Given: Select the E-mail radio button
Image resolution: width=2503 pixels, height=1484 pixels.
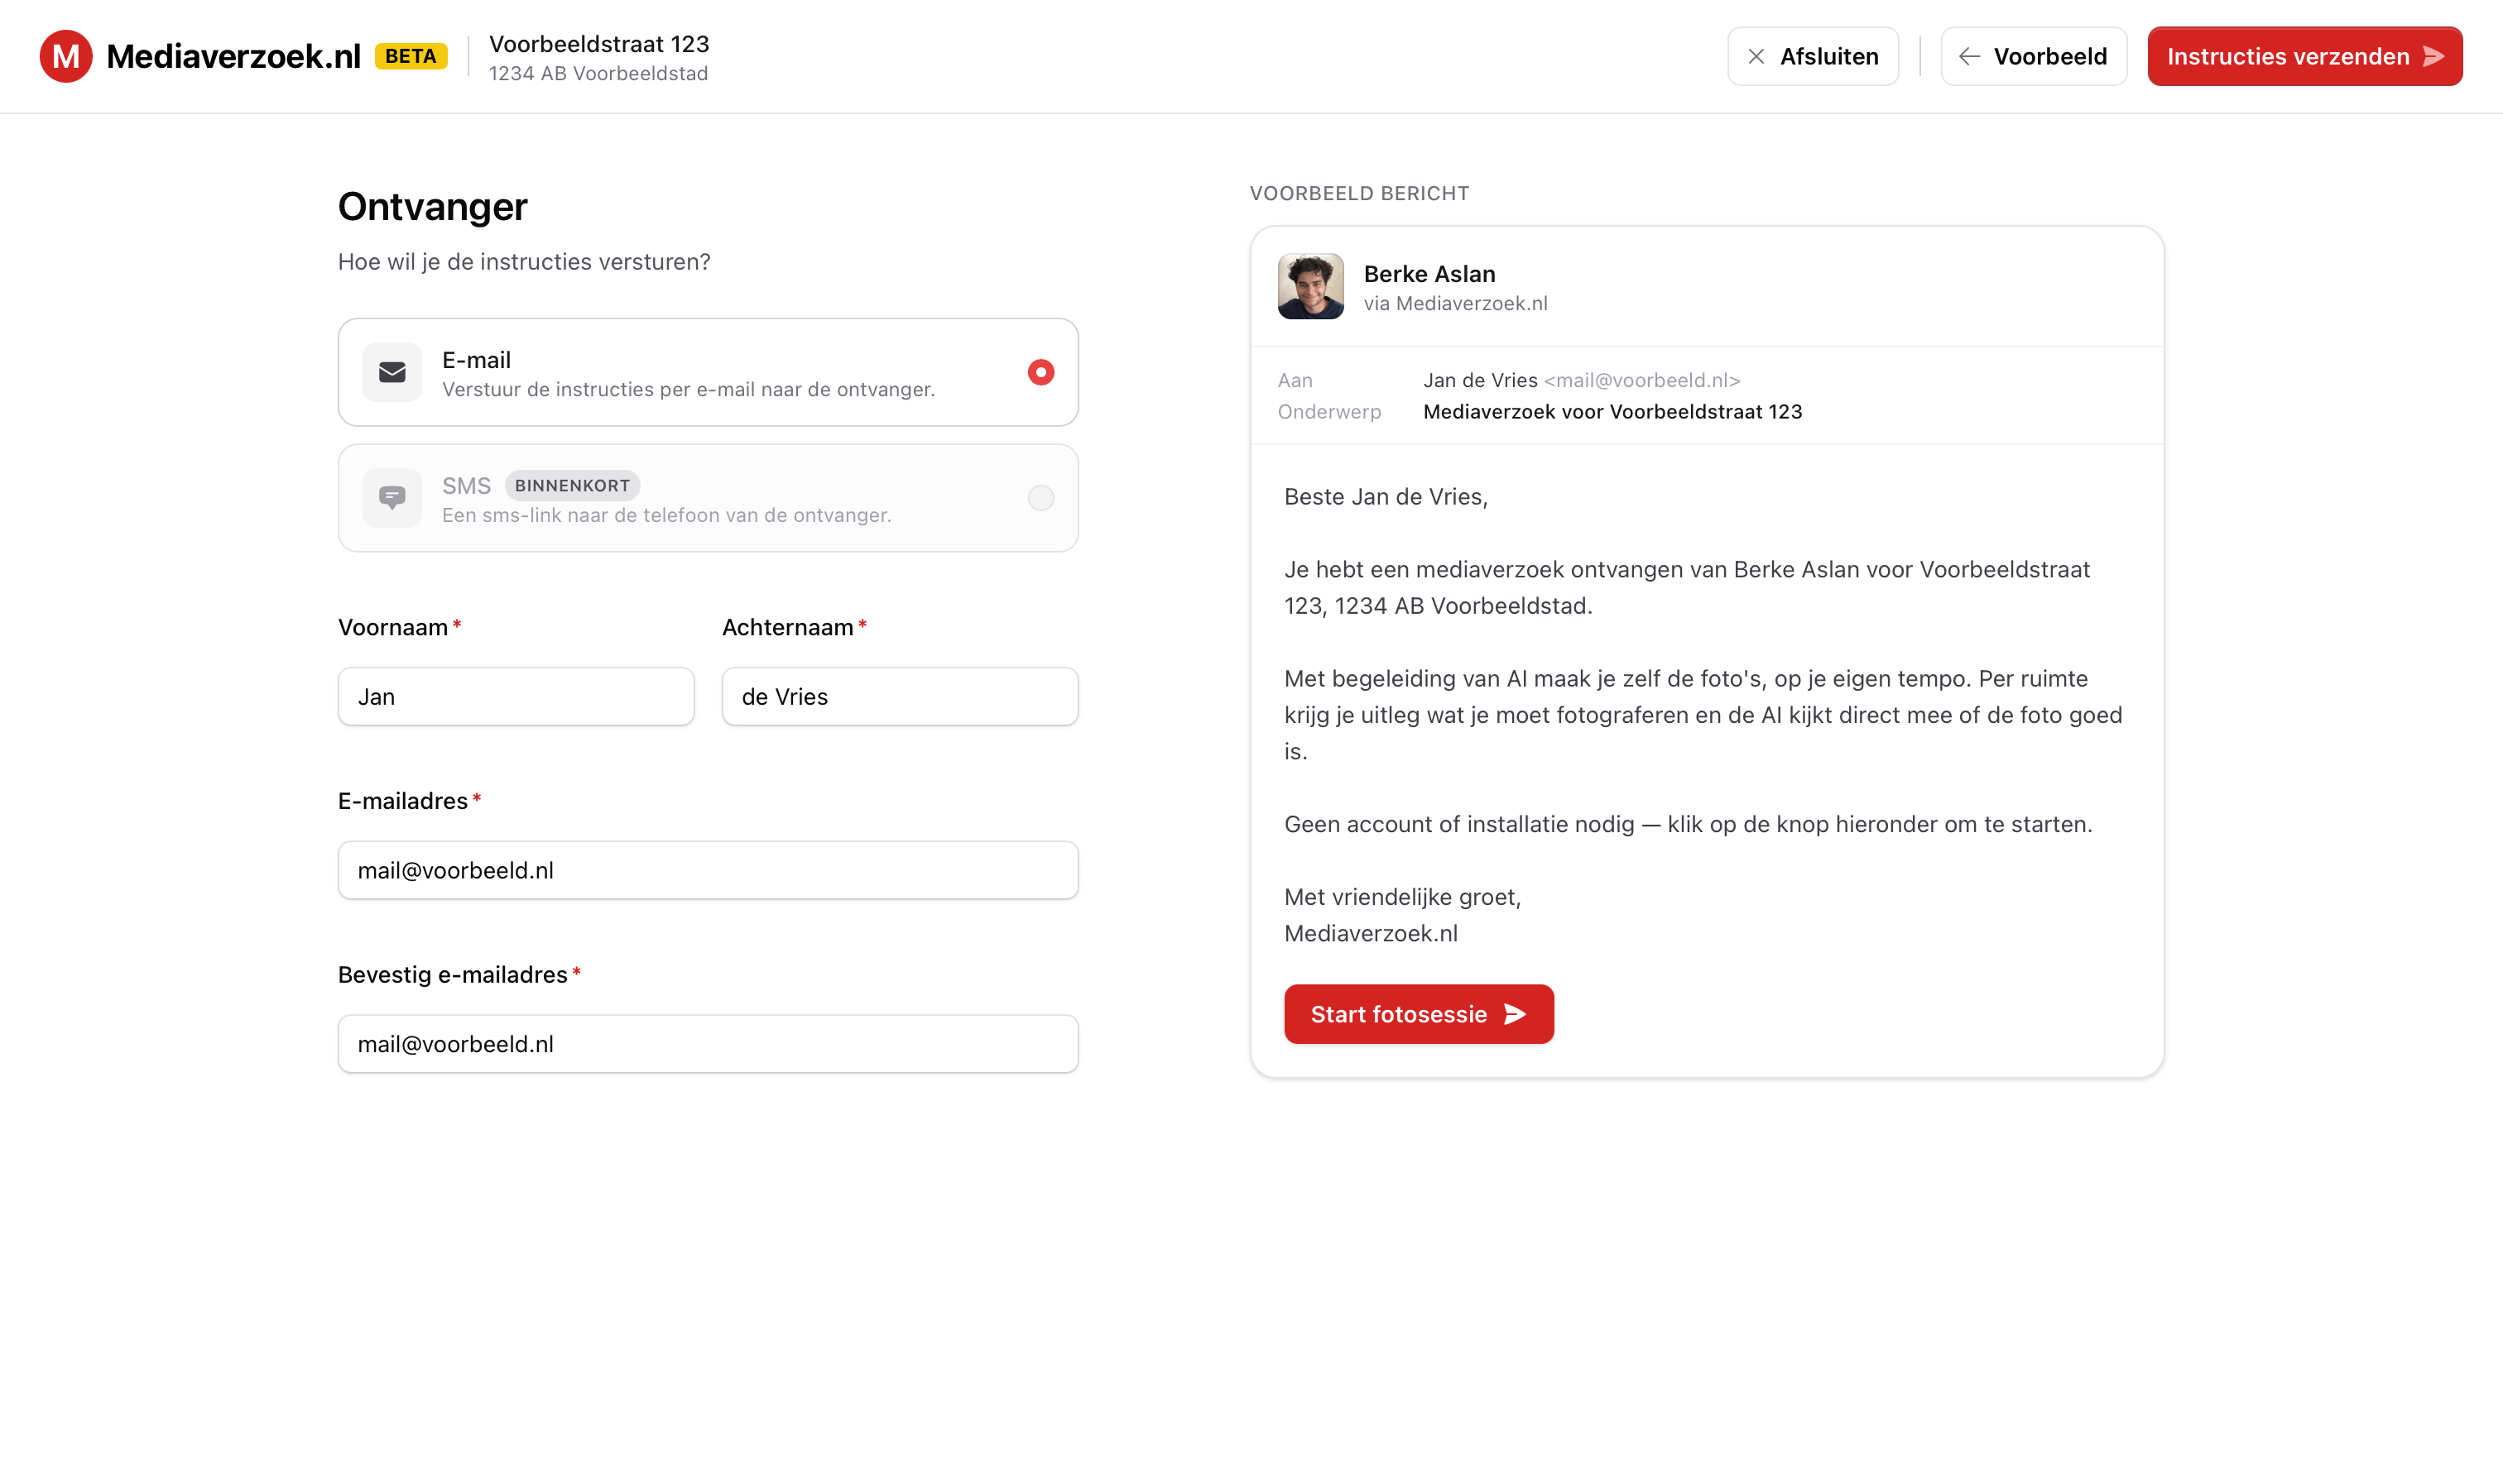Looking at the screenshot, I should pyautogui.click(x=1040, y=372).
